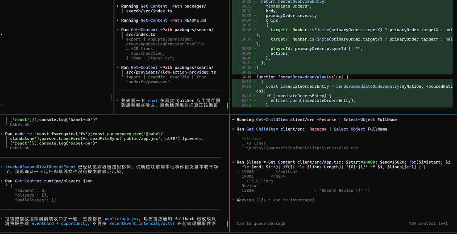Click 'primaryOrder.severity,' on line 3433
This screenshot has width=457, height=234.
click(x=292, y=16)
